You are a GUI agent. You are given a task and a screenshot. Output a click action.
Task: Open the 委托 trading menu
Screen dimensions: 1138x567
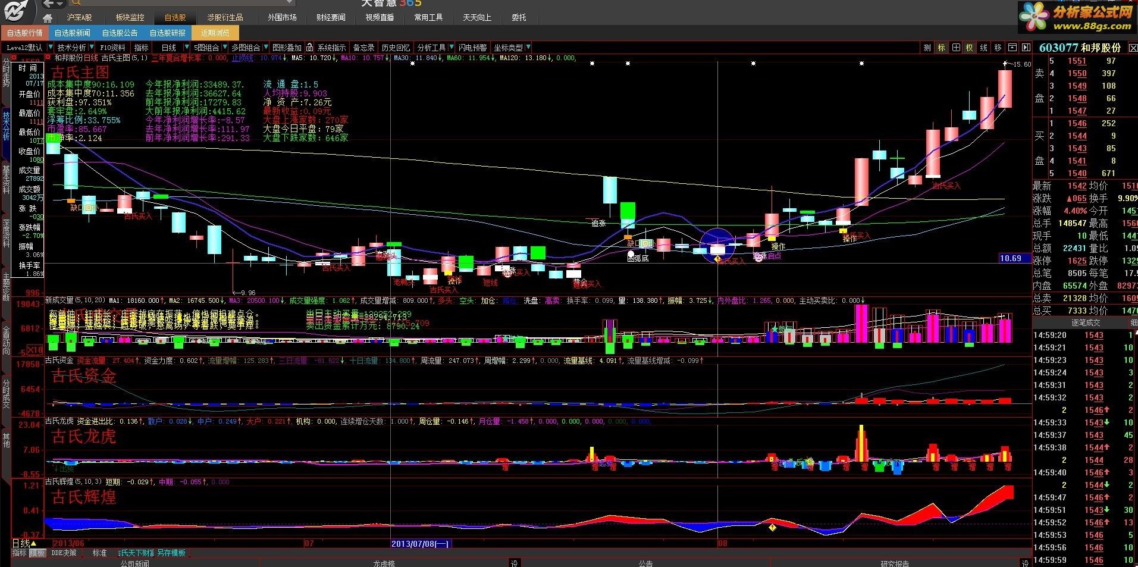pyautogui.click(x=519, y=18)
